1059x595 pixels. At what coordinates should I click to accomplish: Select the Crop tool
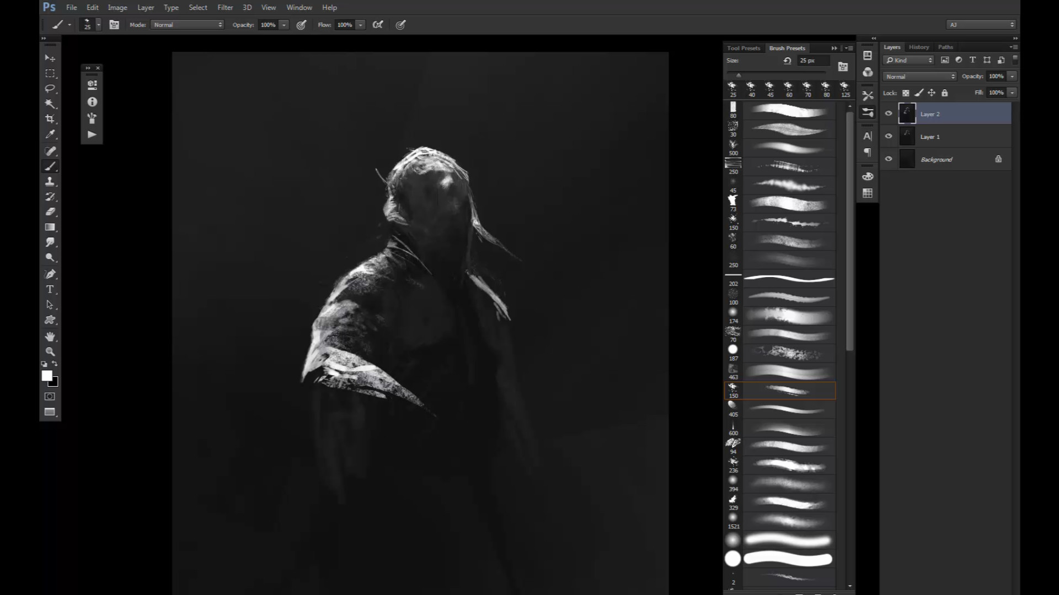[50, 119]
